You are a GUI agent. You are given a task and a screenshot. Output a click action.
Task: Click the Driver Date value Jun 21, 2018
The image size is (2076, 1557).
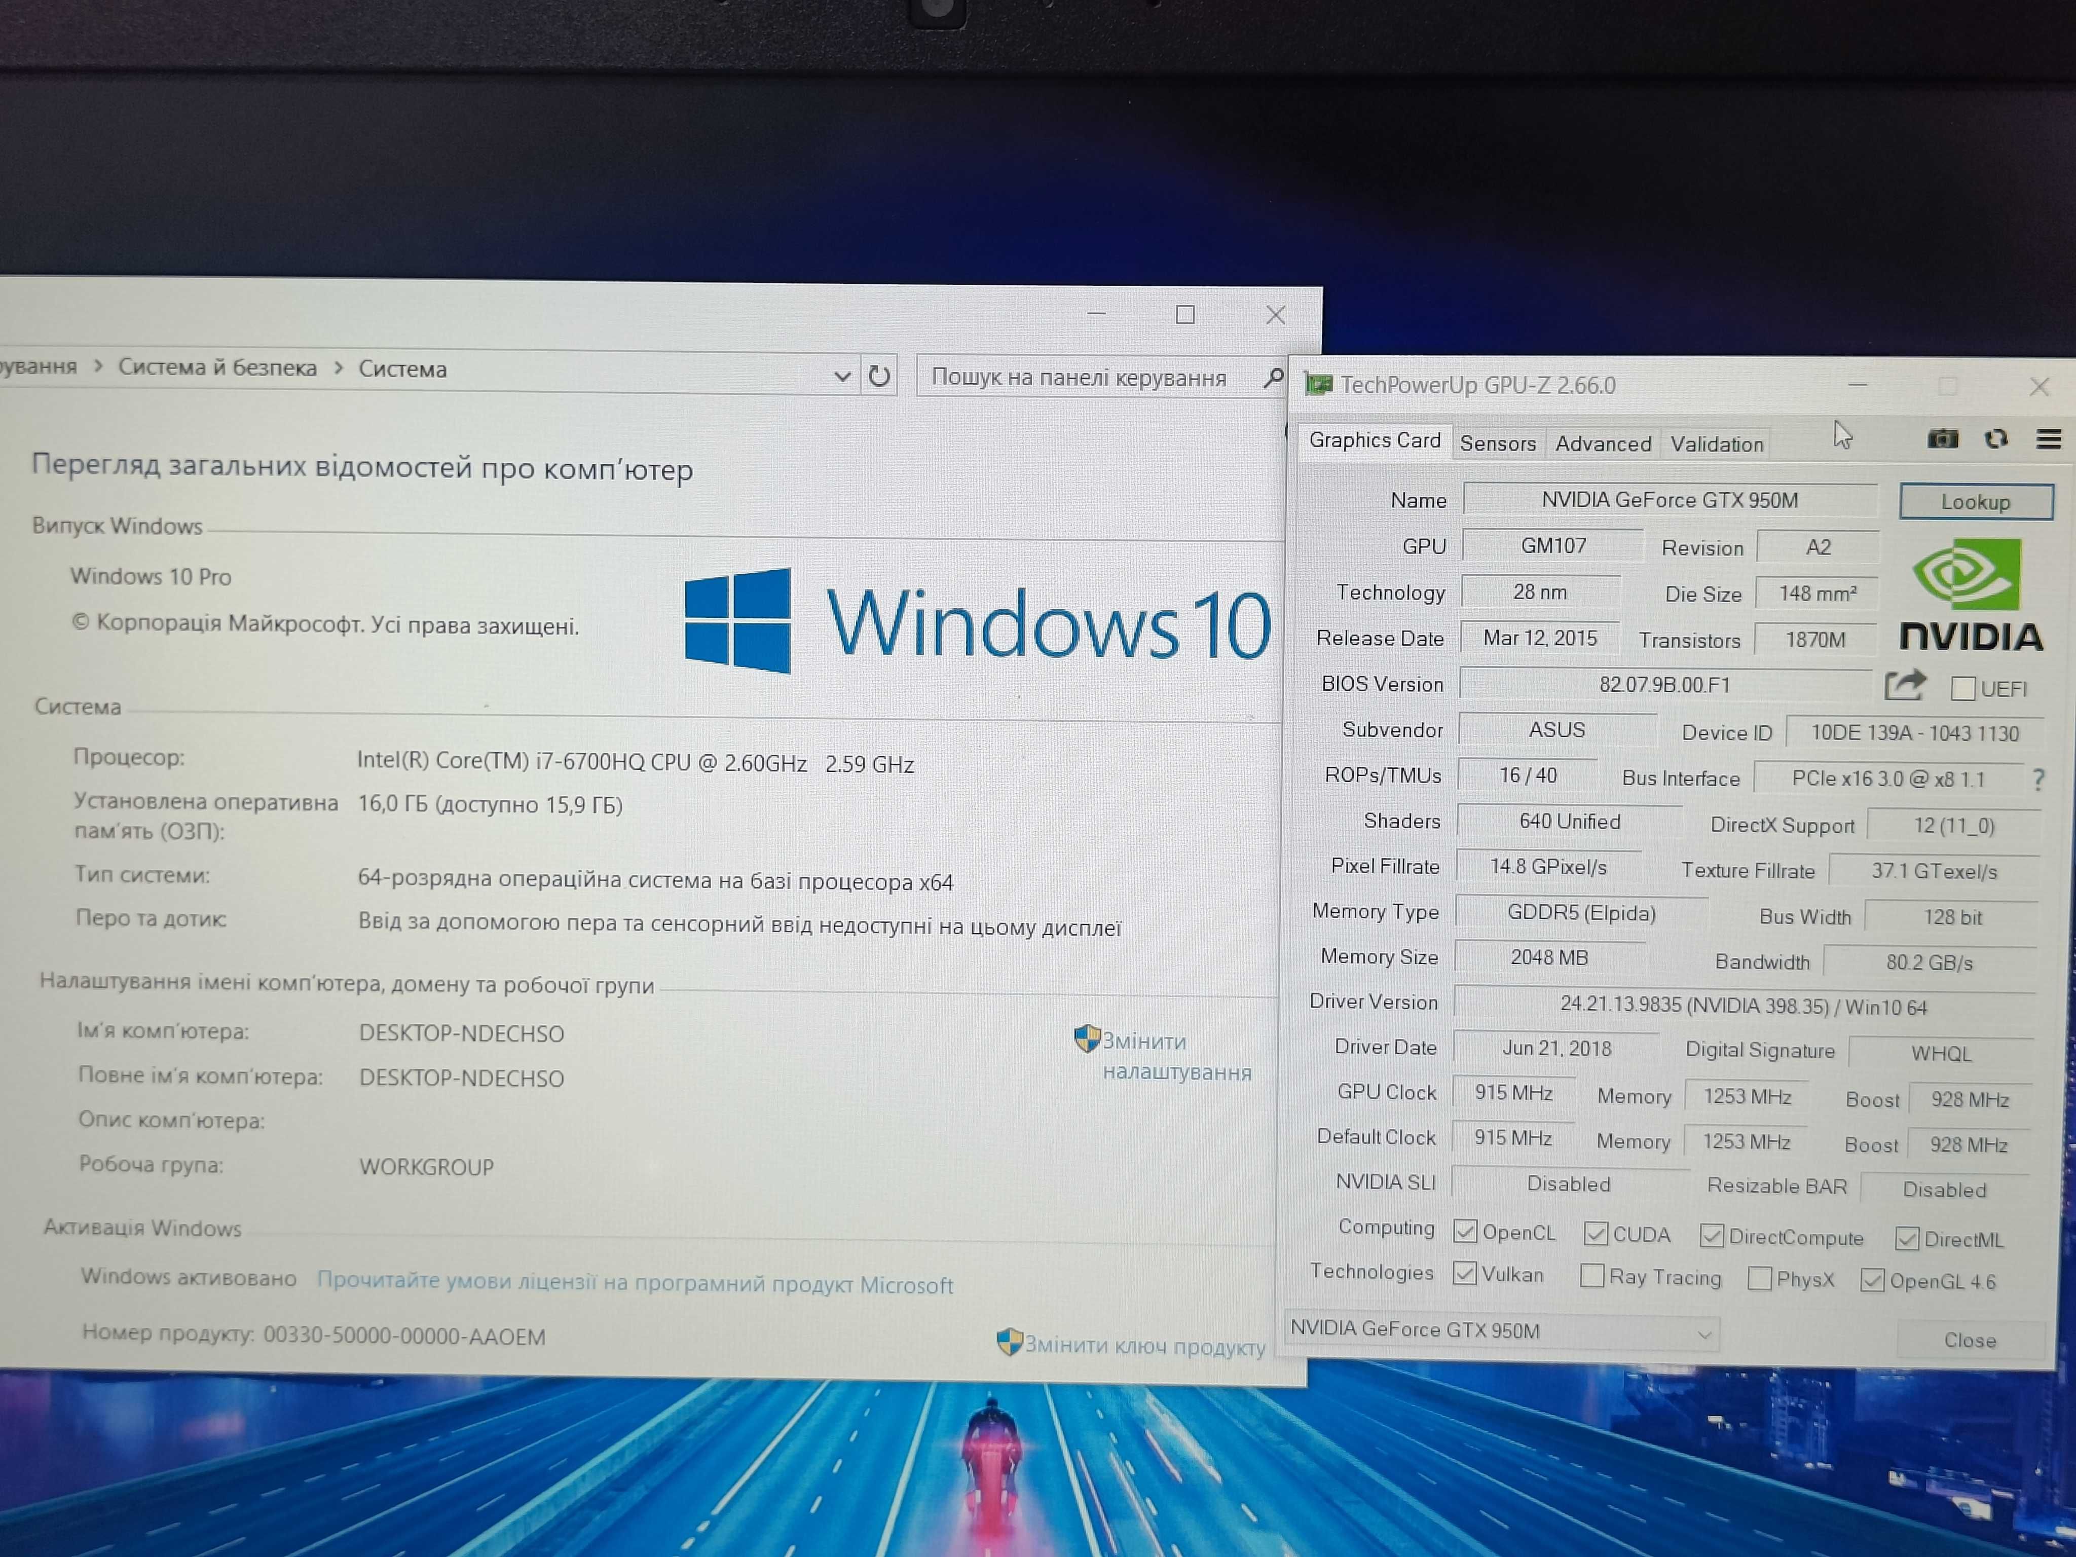(1556, 1048)
